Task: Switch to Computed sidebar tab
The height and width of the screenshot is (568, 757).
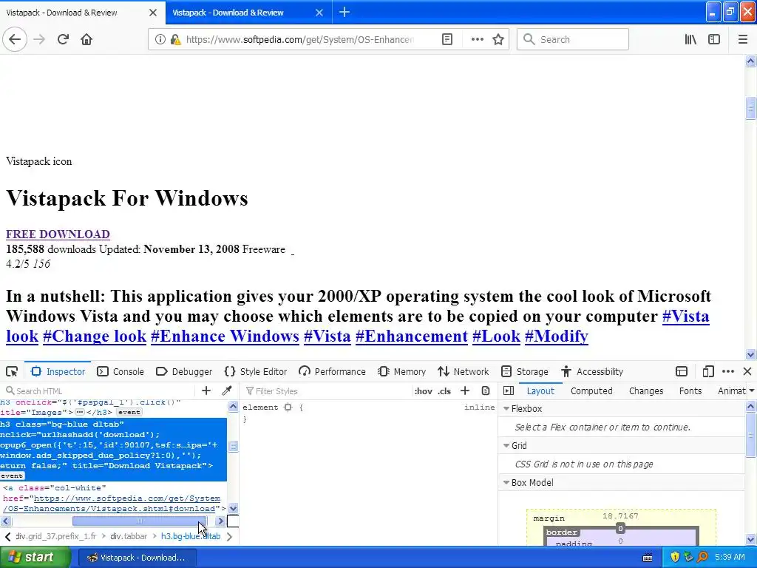Action: coord(591,390)
